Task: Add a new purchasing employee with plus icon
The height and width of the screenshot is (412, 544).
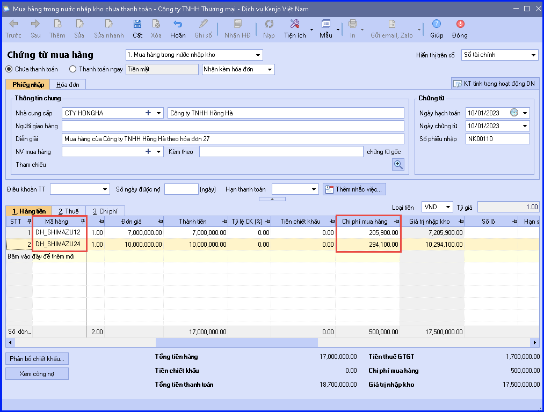Action: point(148,152)
